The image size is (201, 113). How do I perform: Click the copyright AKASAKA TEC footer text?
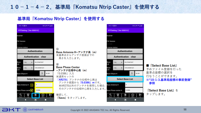tap(100, 110)
